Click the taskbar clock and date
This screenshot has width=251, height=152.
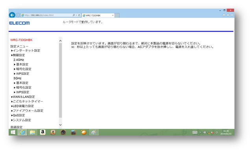(x=226, y=132)
